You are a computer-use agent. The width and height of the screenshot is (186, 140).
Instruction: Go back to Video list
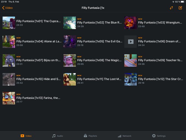(x=7, y=8)
